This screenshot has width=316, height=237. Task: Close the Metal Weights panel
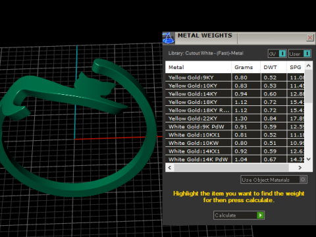[310, 38]
